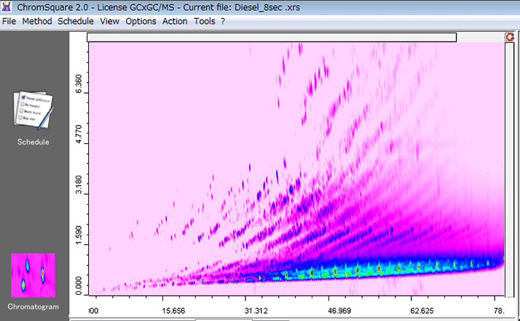The image size is (520, 321).
Task: Open the Method menu
Action: [37, 21]
